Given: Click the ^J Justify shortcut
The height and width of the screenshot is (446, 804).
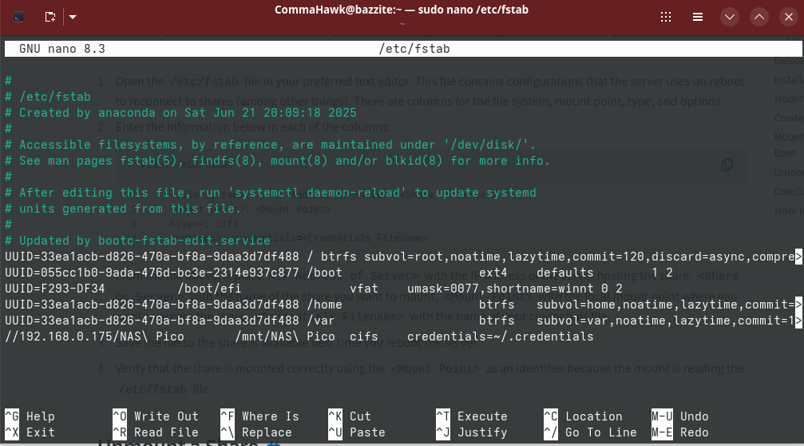Looking at the screenshot, I should coord(472,432).
